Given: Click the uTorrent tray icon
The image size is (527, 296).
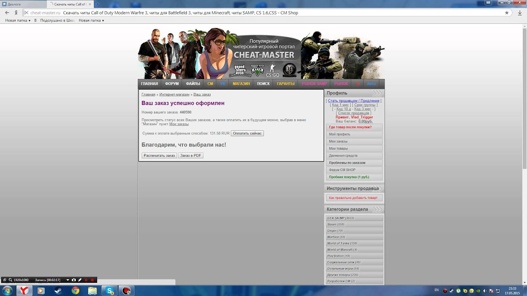Looking at the screenshot, I should tap(458, 291).
